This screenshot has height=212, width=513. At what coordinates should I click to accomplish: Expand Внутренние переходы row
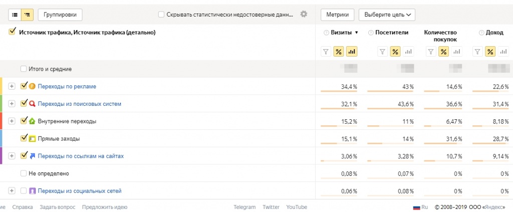click(12, 121)
